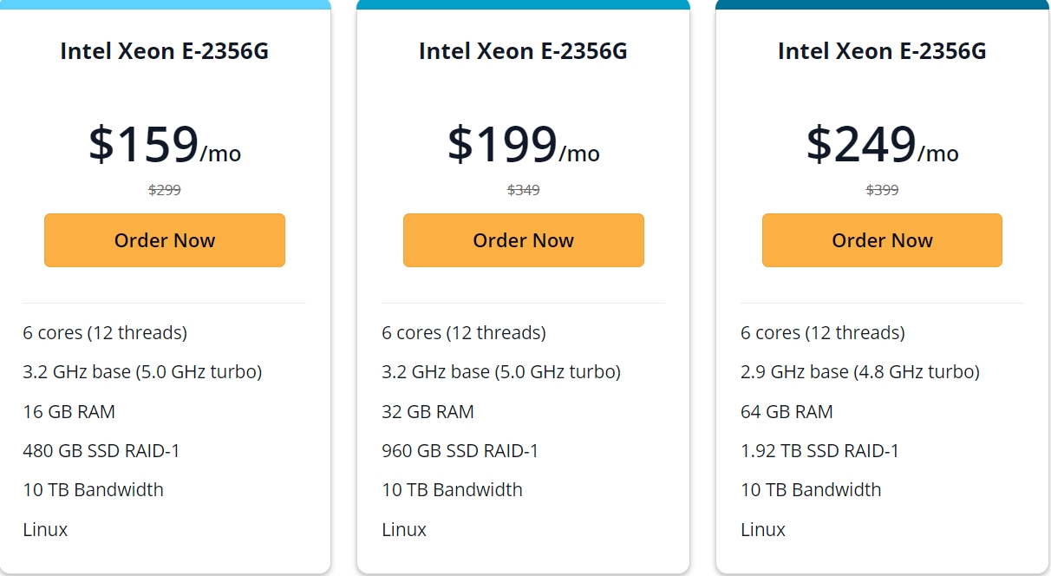This screenshot has width=1051, height=576.
Task: Click the $249/mo price text
Action: (882, 145)
